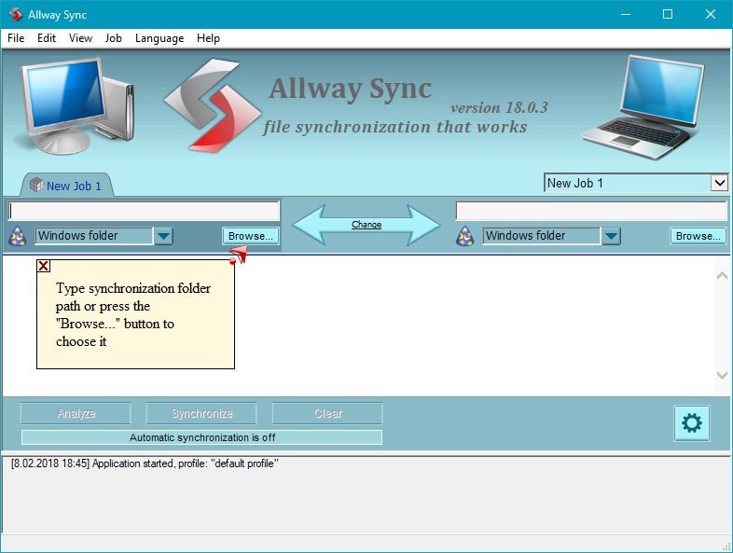Click the Synchronize button
The height and width of the screenshot is (553, 733).
point(201,414)
